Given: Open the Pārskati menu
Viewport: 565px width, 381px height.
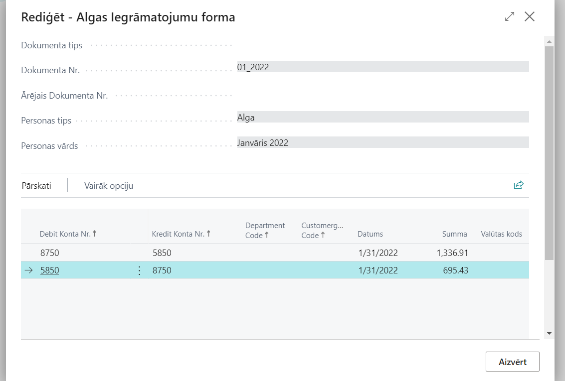Looking at the screenshot, I should pos(36,186).
